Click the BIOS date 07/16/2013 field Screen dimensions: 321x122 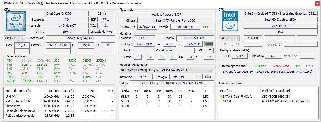pyautogui.click(x=147, y=27)
